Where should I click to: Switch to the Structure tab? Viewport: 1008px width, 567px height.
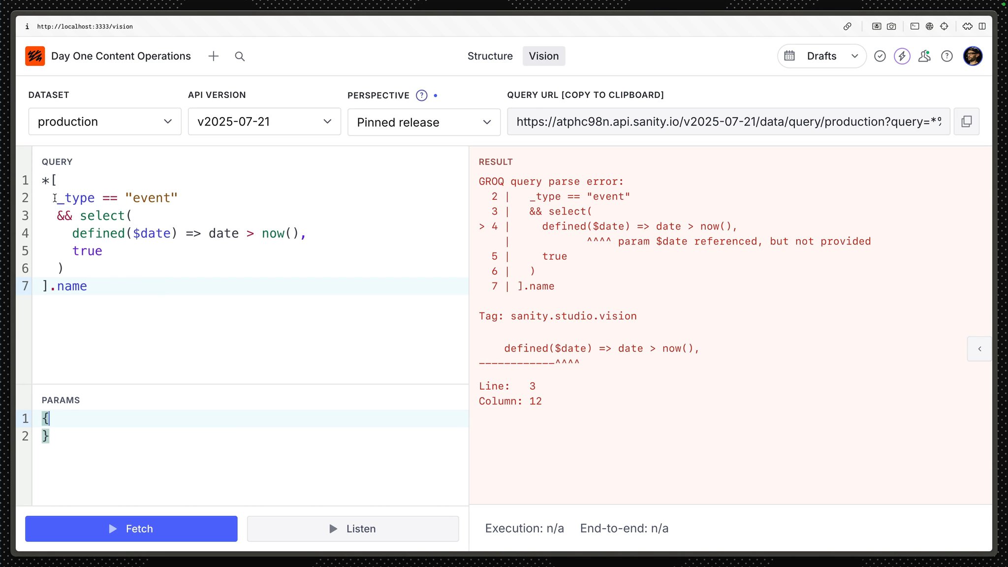490,56
